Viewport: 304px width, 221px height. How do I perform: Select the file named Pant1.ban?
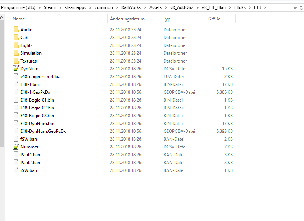[30, 155]
